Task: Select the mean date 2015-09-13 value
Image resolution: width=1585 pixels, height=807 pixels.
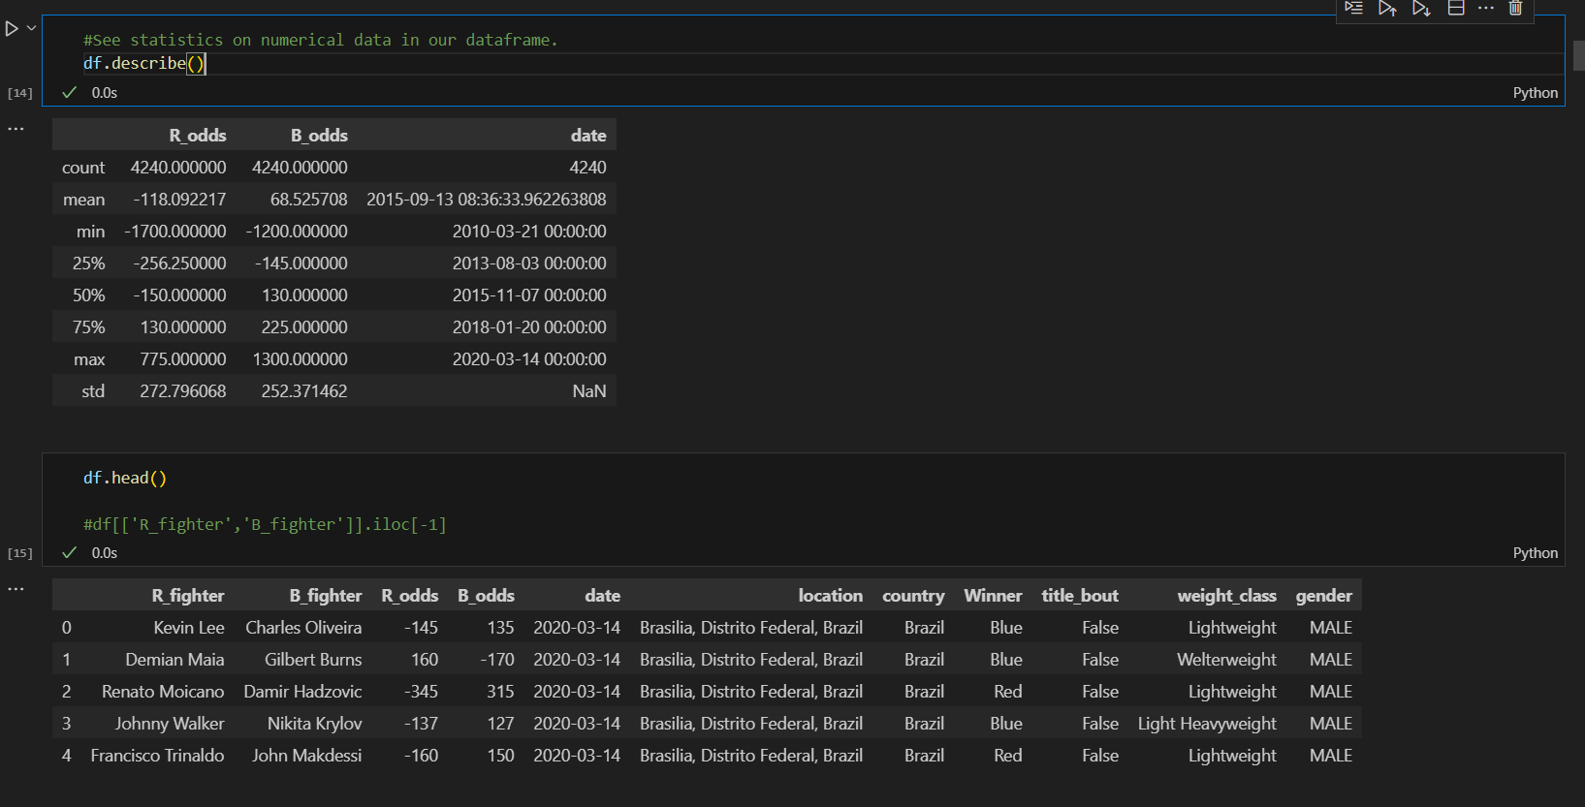Action: 487,200
